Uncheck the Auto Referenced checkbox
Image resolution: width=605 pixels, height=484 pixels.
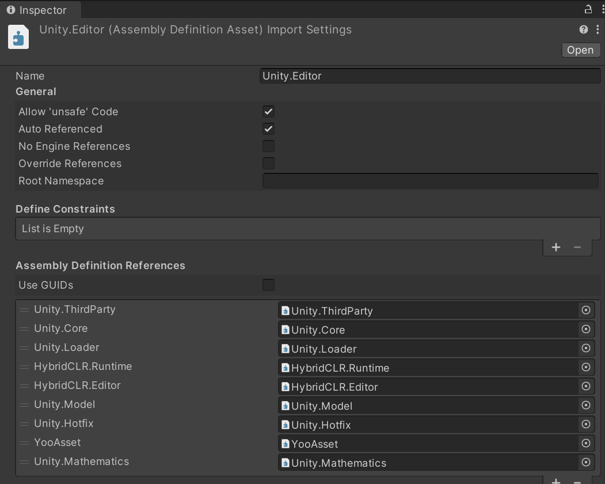pos(269,128)
